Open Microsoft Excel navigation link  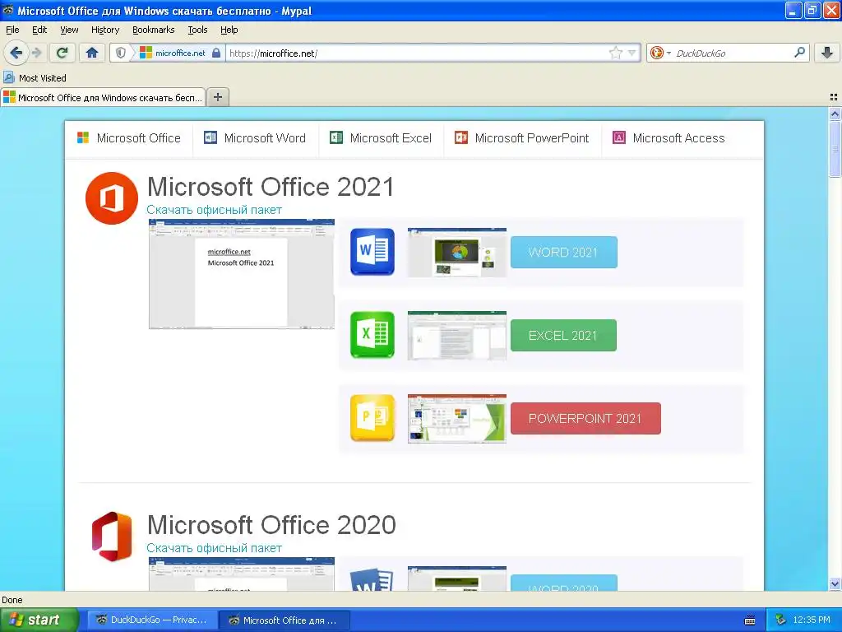381,138
